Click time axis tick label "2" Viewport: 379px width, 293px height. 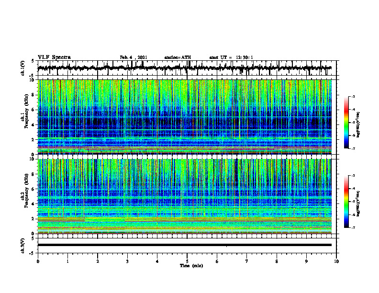pyautogui.click(x=98, y=261)
